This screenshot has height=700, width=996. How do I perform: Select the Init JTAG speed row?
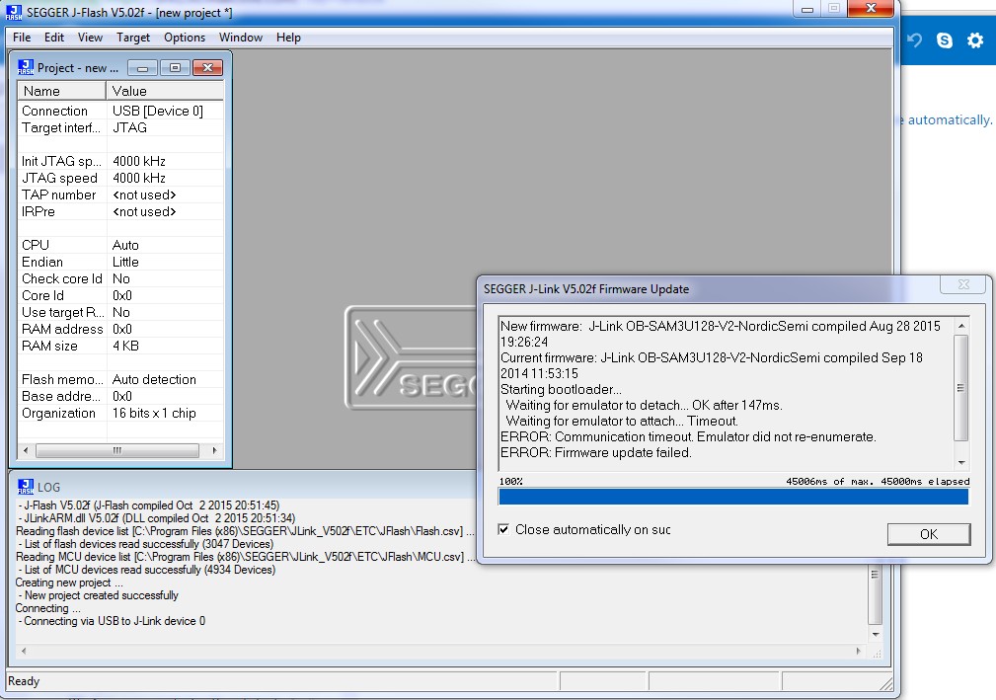pos(120,161)
